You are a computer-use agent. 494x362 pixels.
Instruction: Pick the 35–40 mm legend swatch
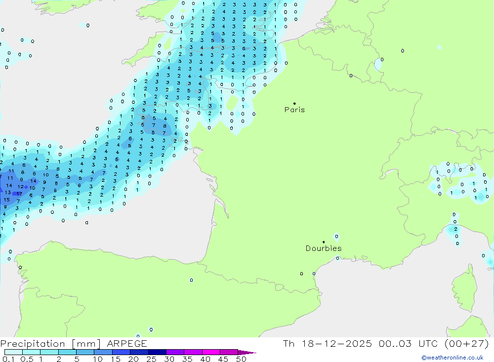193,352
